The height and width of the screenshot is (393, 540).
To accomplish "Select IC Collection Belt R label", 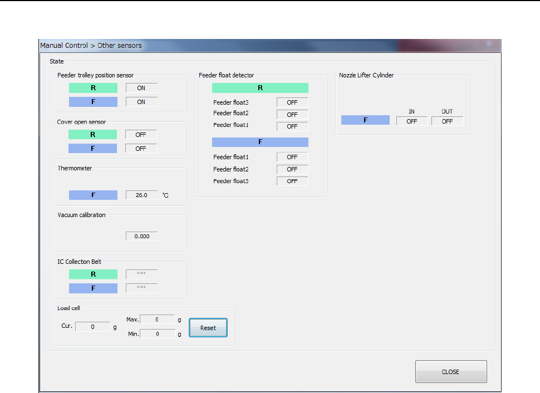I will [x=93, y=274].
